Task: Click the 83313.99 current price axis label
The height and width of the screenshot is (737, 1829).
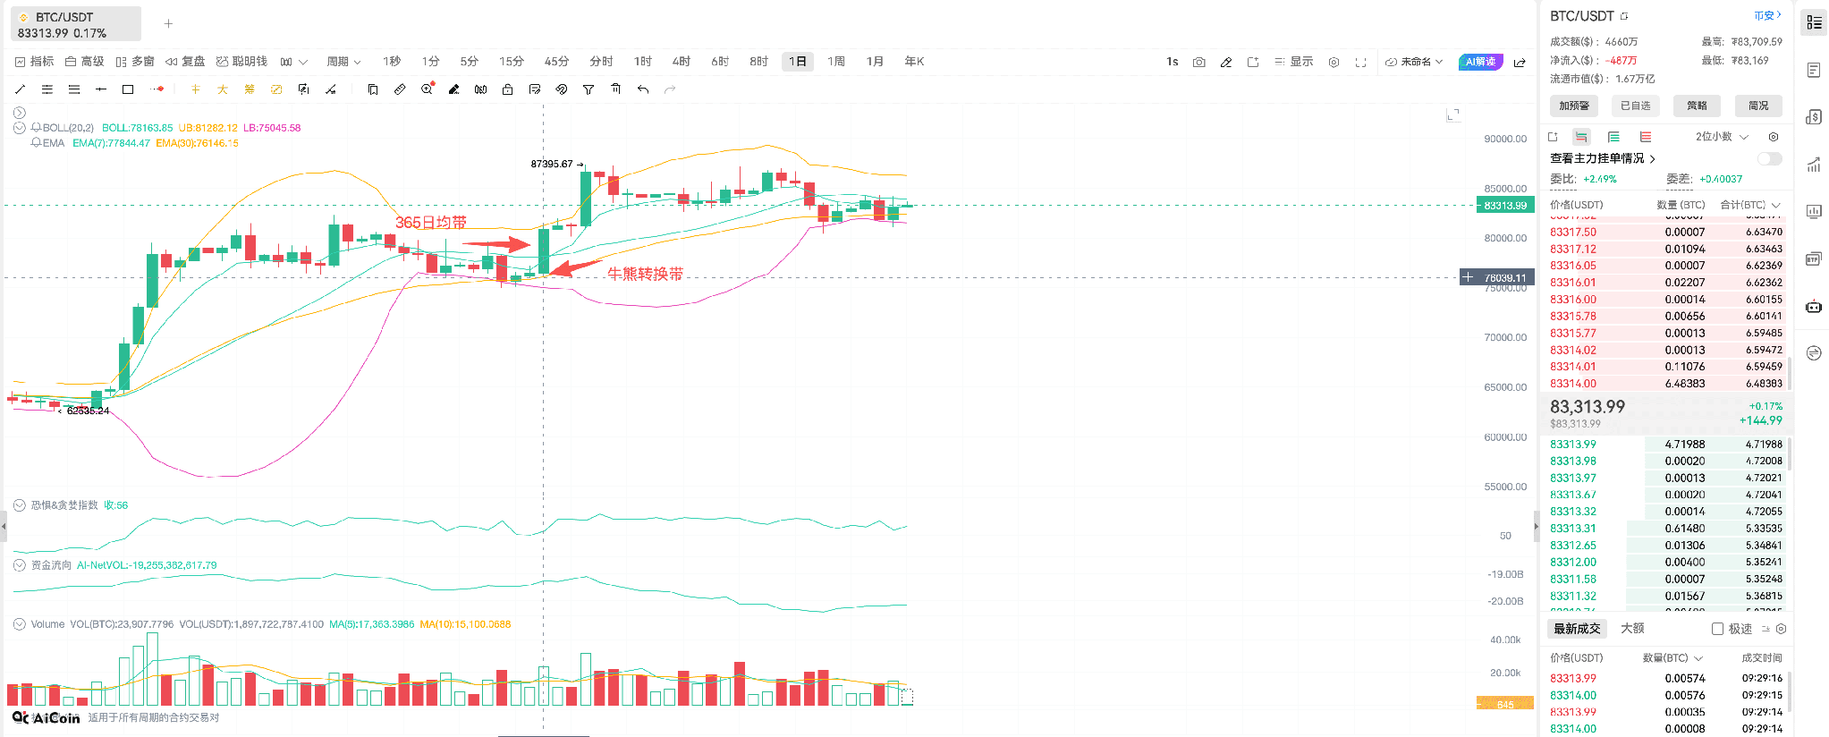Action: (x=1505, y=206)
